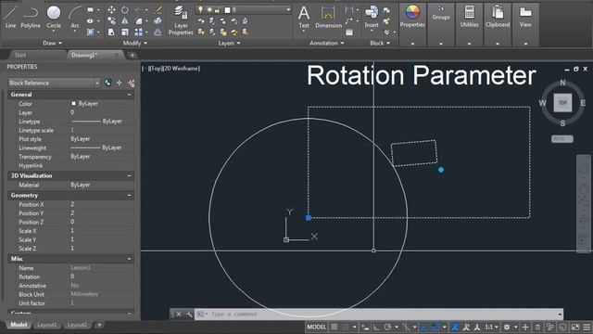Screen dimensions: 593x334
Task: Select the Circle tool
Action: 54,17
